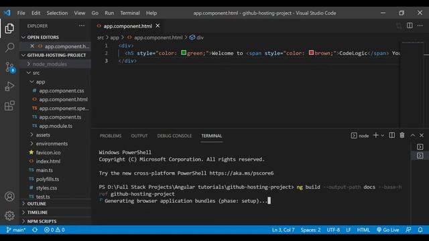Open the Help menu

coord(151,13)
